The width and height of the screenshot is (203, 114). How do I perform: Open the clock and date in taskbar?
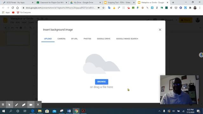190,111
